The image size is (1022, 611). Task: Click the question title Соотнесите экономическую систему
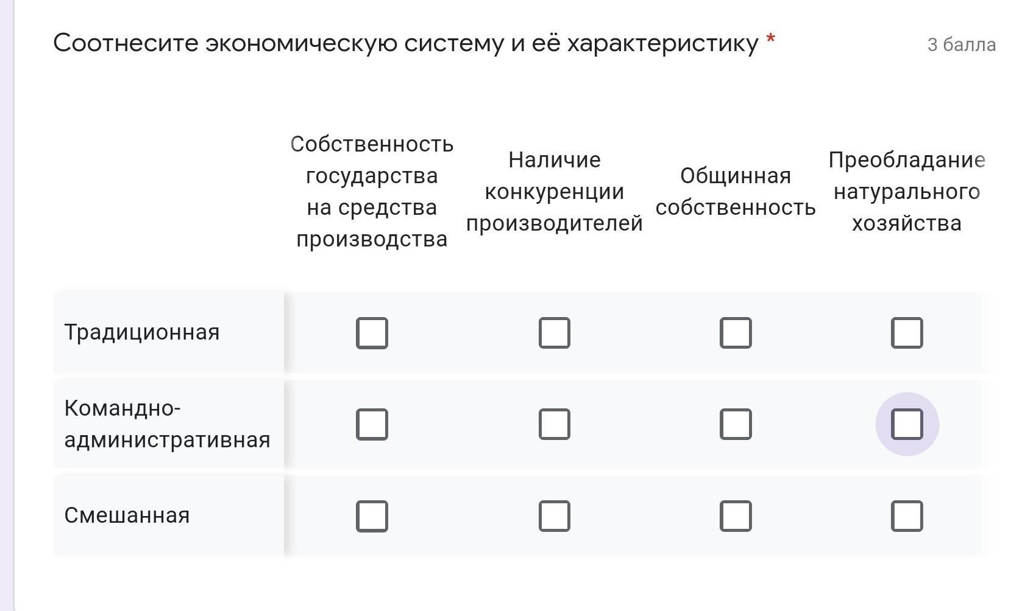(406, 43)
